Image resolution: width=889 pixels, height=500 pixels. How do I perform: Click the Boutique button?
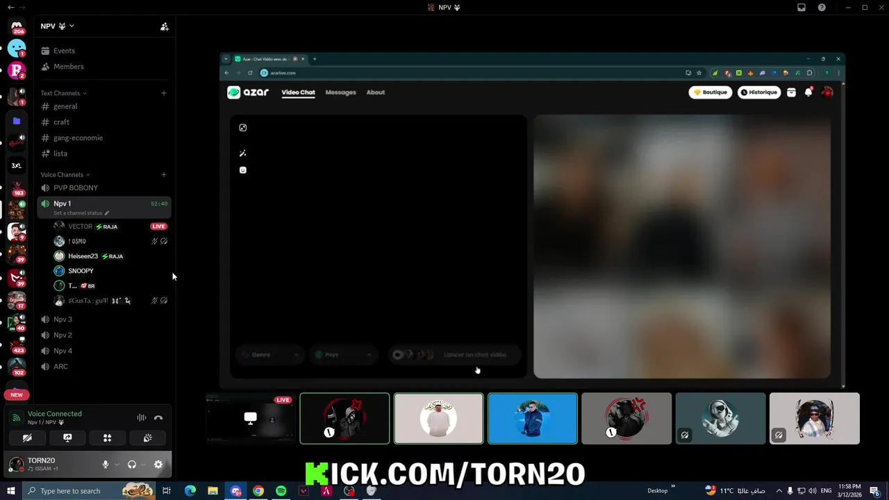click(711, 92)
